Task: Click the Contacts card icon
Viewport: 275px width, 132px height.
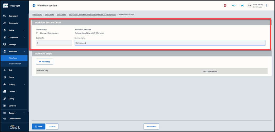Action: pyautogui.click(x=5, y=106)
